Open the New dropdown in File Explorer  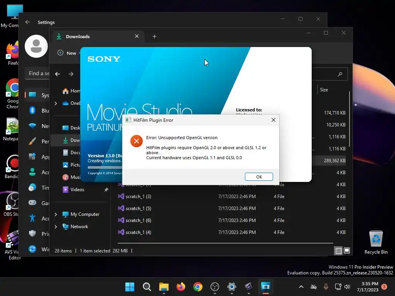tap(69, 53)
